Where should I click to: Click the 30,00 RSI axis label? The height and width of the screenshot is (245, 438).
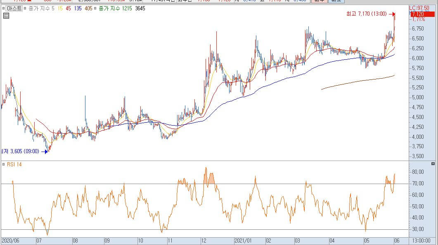tap(418, 229)
